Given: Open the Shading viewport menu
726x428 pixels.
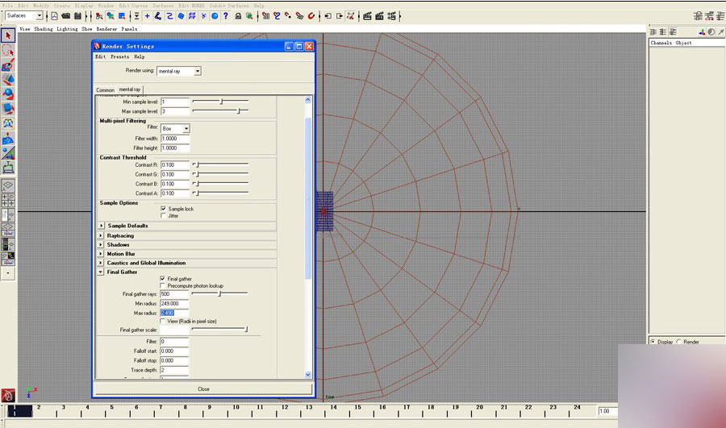Looking at the screenshot, I should pos(43,28).
